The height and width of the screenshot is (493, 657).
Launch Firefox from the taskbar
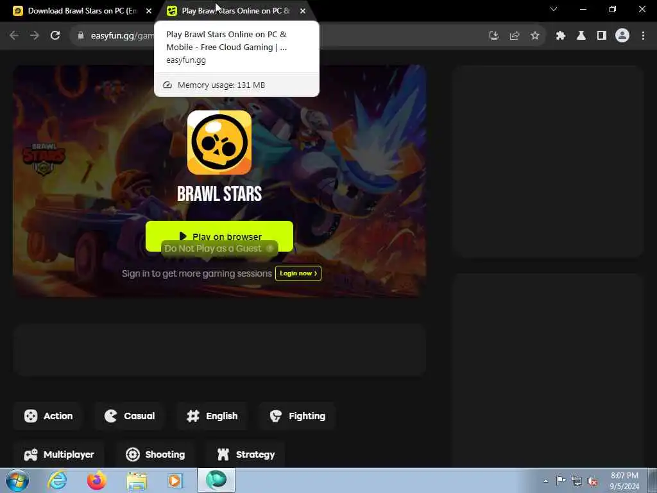[97, 480]
